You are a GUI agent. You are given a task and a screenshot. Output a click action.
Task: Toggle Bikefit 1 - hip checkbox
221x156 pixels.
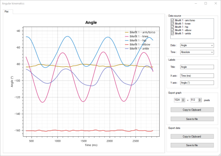click(x=172, y=27)
